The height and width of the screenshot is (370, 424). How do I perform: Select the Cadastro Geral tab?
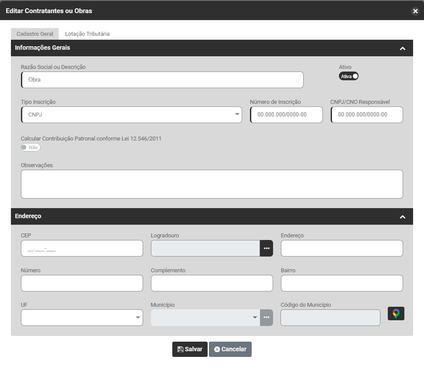tap(35, 34)
